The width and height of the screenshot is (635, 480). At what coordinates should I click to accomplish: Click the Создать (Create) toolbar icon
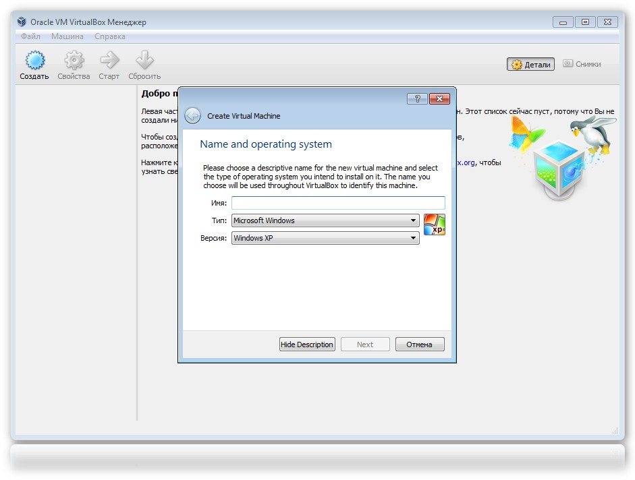[34, 61]
